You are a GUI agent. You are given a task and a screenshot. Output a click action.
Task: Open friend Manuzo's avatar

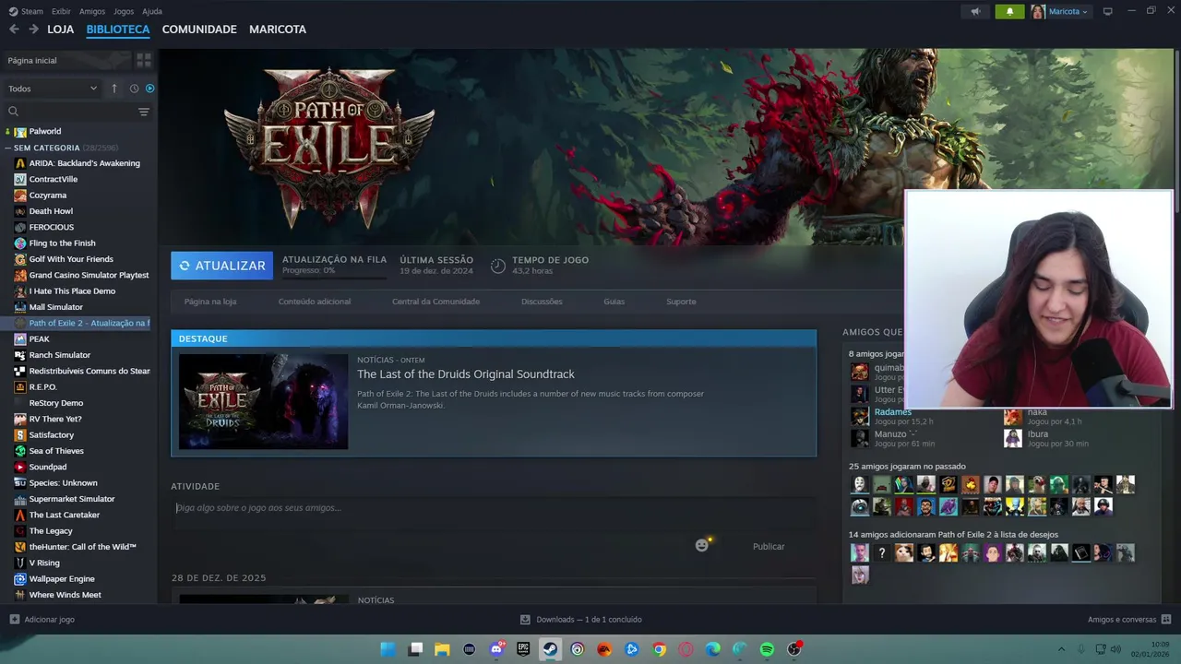[x=860, y=439]
